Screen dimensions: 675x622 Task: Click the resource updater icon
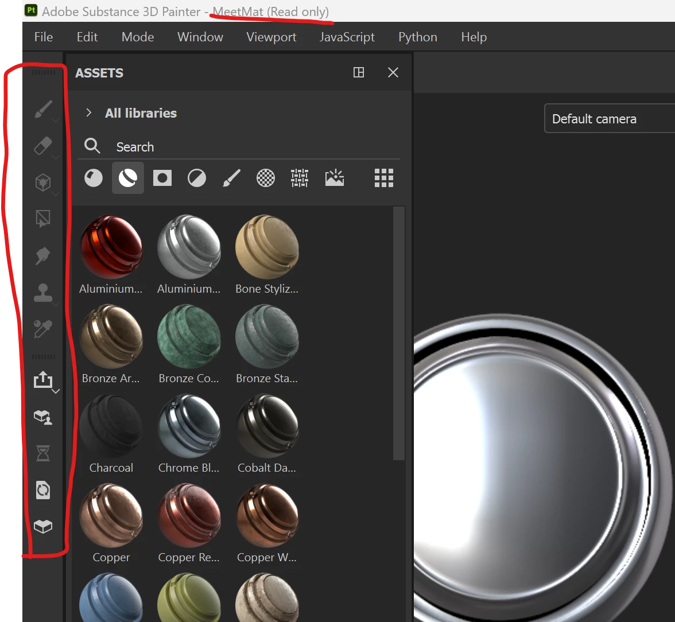[x=43, y=490]
